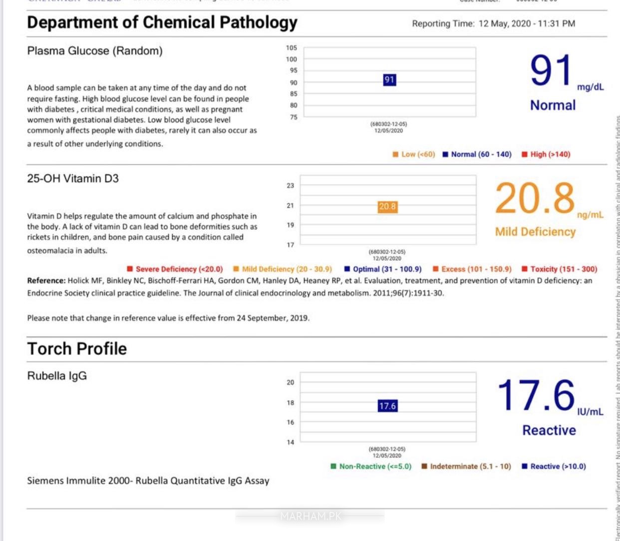Select the orange 20.8 marker in Vitamin D chart
The image size is (620, 541).
pyautogui.click(x=387, y=206)
